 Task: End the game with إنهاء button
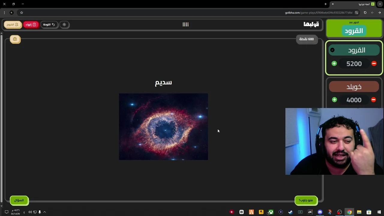tap(31, 25)
